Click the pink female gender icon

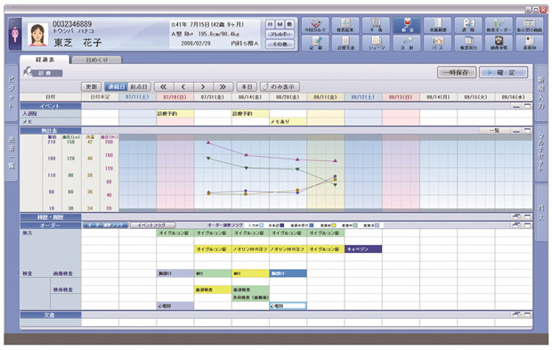click(x=15, y=35)
